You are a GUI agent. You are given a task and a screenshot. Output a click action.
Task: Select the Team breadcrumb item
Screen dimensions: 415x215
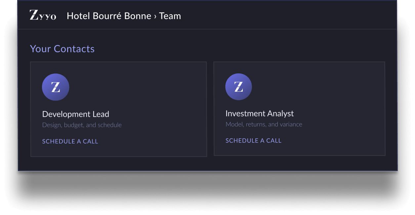click(170, 16)
